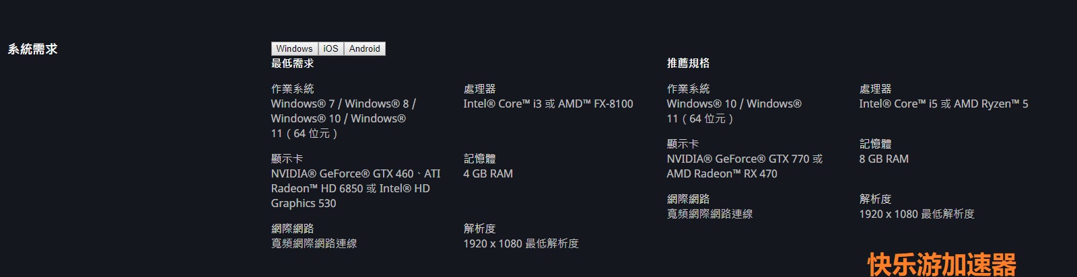Click the orange 快乐游加速器 watermark

[x=942, y=264]
